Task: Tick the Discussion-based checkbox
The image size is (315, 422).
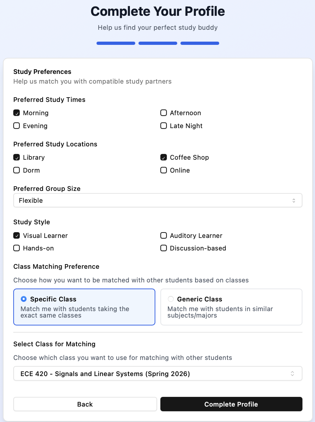Action: [x=164, y=248]
